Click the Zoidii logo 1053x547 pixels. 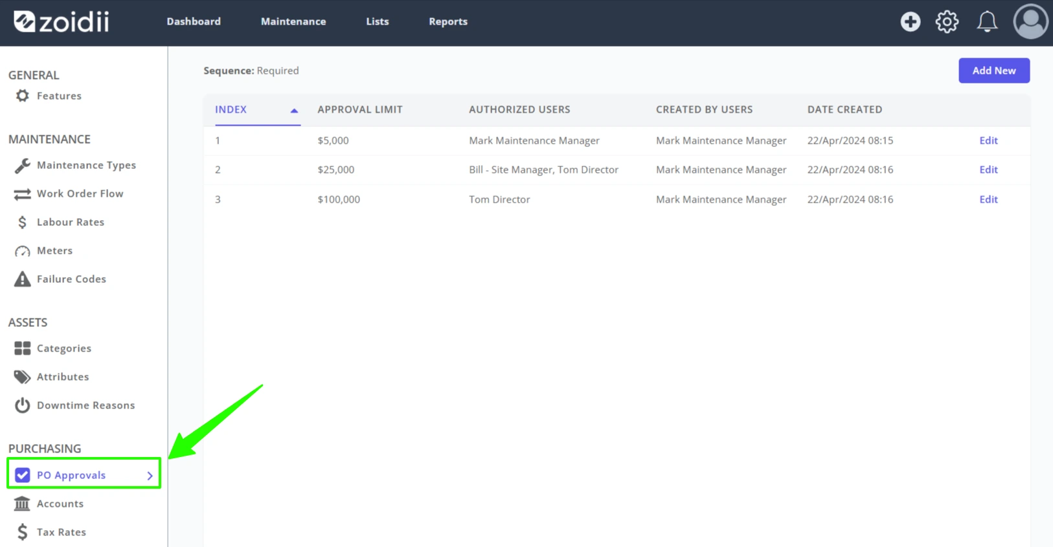point(62,21)
